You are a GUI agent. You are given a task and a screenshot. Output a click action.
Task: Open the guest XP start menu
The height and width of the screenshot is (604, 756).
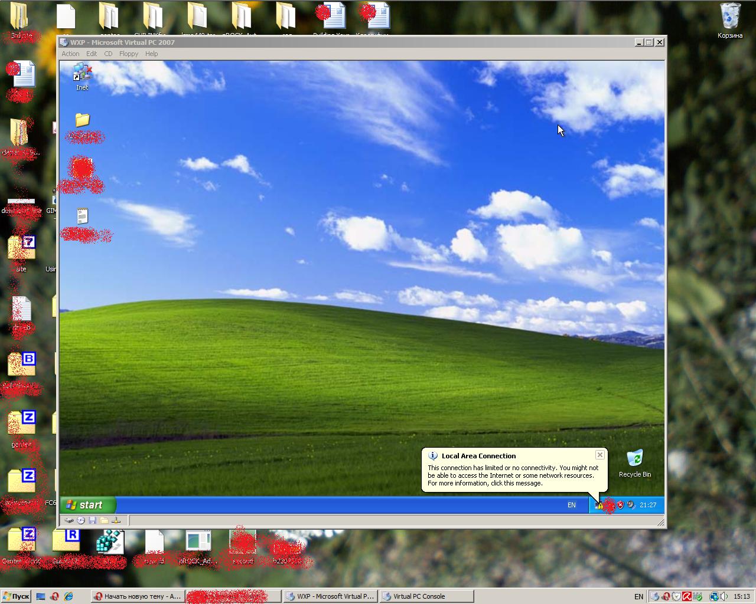(x=87, y=505)
